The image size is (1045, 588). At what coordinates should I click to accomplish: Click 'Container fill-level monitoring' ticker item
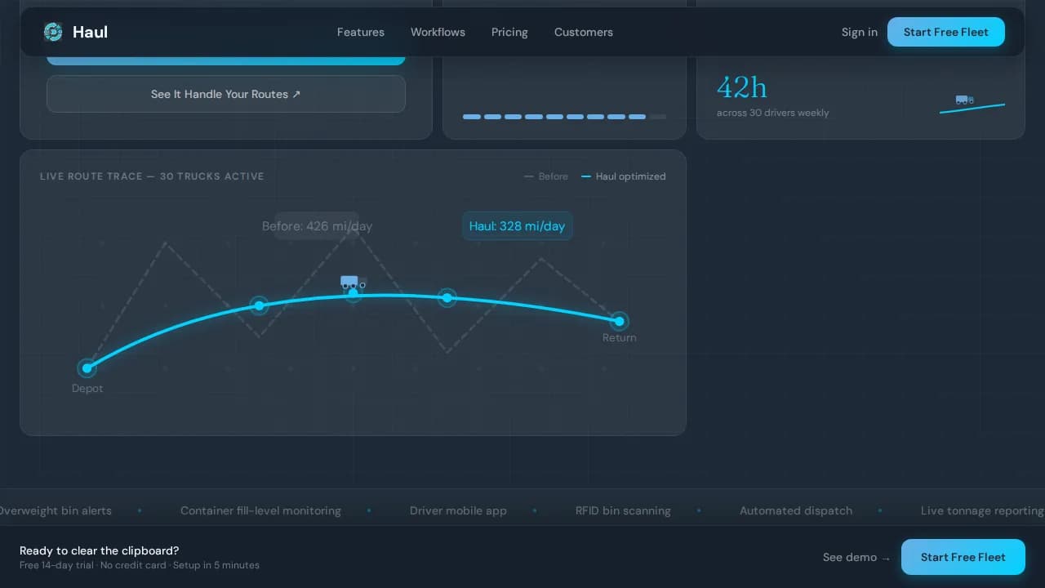click(x=260, y=510)
